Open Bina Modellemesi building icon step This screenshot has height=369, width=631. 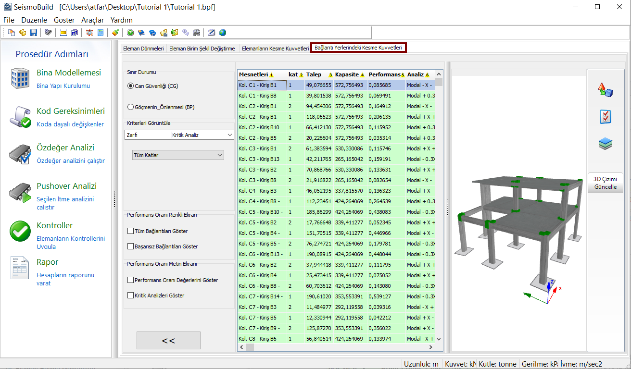(21, 78)
